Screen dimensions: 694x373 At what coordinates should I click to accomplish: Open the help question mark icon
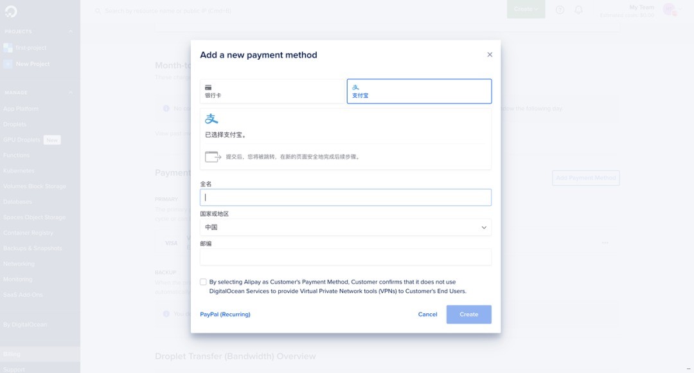click(x=560, y=10)
